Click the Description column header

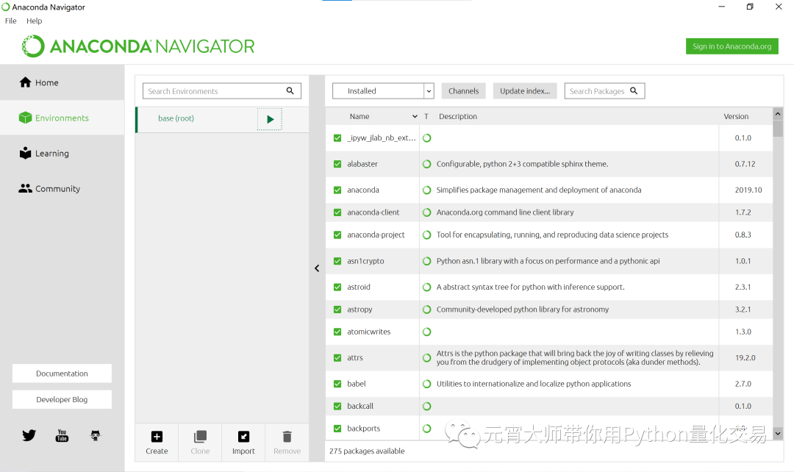[458, 116]
